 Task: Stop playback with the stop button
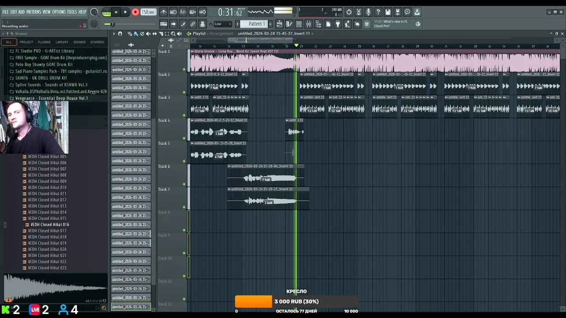click(125, 12)
